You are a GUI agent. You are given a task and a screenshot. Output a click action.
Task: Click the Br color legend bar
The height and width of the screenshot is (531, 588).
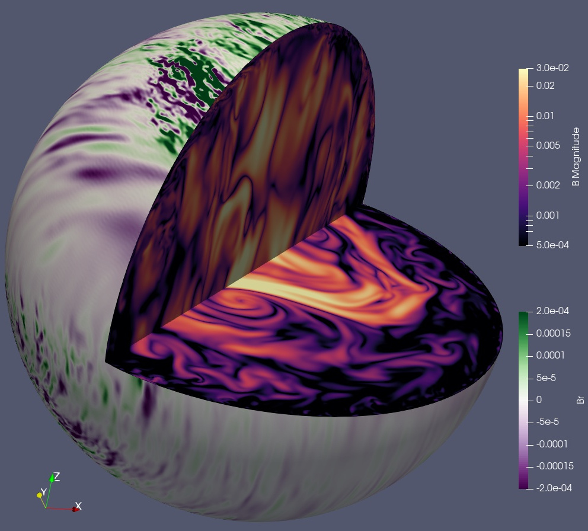(523, 400)
